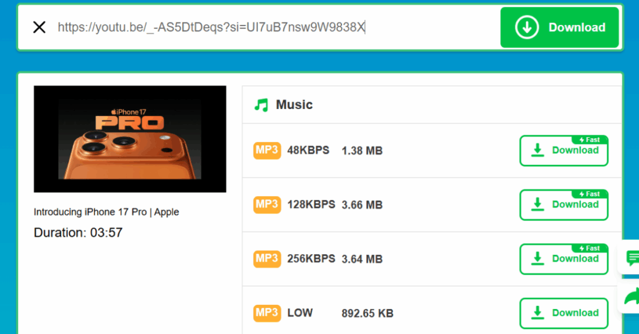Click the MP3 badge for 256KBPS

pyautogui.click(x=267, y=259)
